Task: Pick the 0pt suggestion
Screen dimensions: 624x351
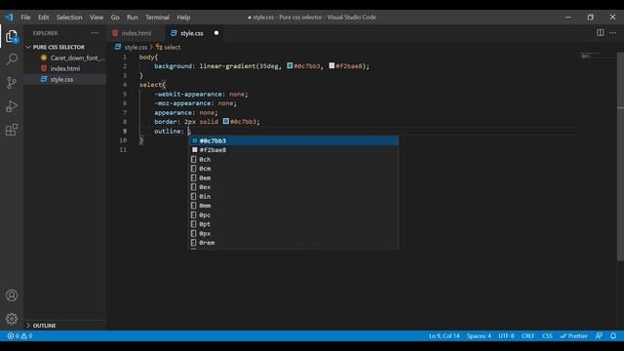Action: (293, 224)
